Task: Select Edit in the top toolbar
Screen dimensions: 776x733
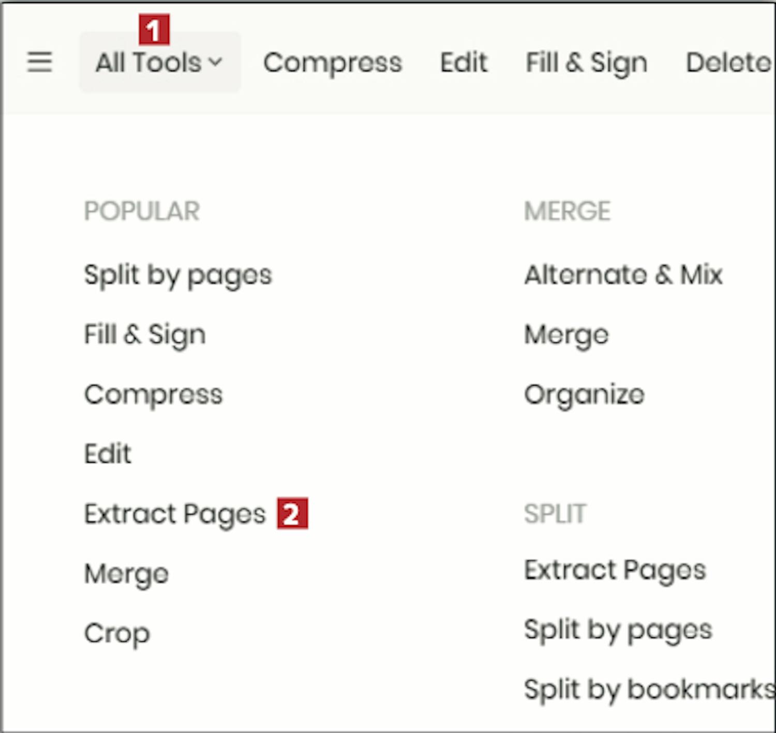Action: [464, 63]
